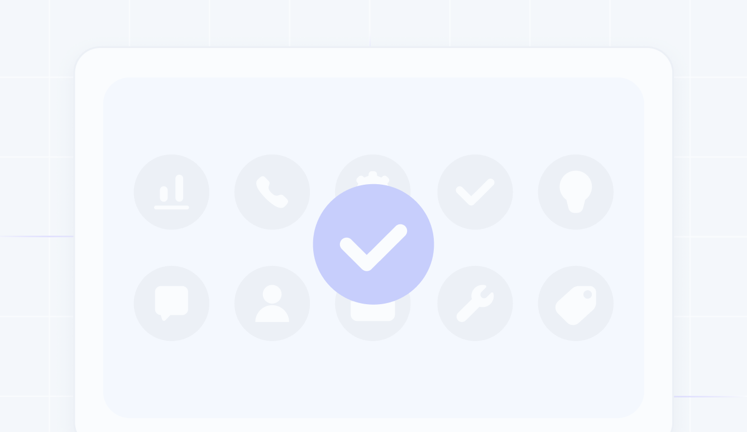The width and height of the screenshot is (747, 432).
Task: Click the phone call icon
Action: tap(272, 192)
